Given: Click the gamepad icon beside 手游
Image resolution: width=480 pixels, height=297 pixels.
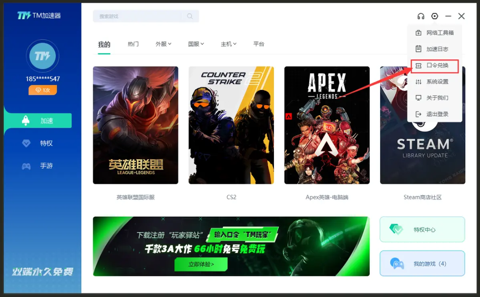Looking at the screenshot, I should tap(26, 166).
